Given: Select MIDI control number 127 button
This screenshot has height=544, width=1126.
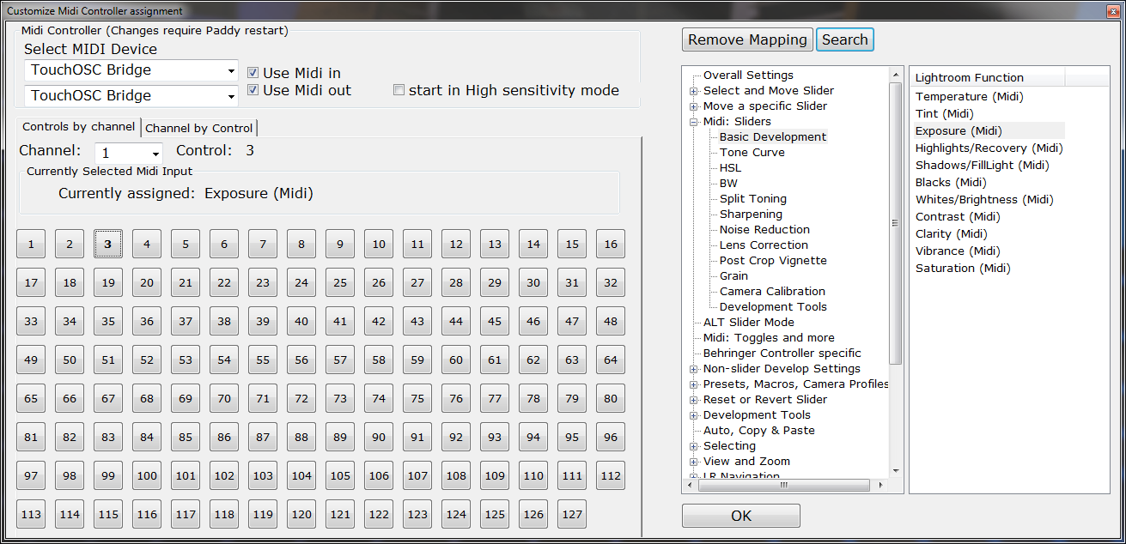Looking at the screenshot, I should point(572,515).
